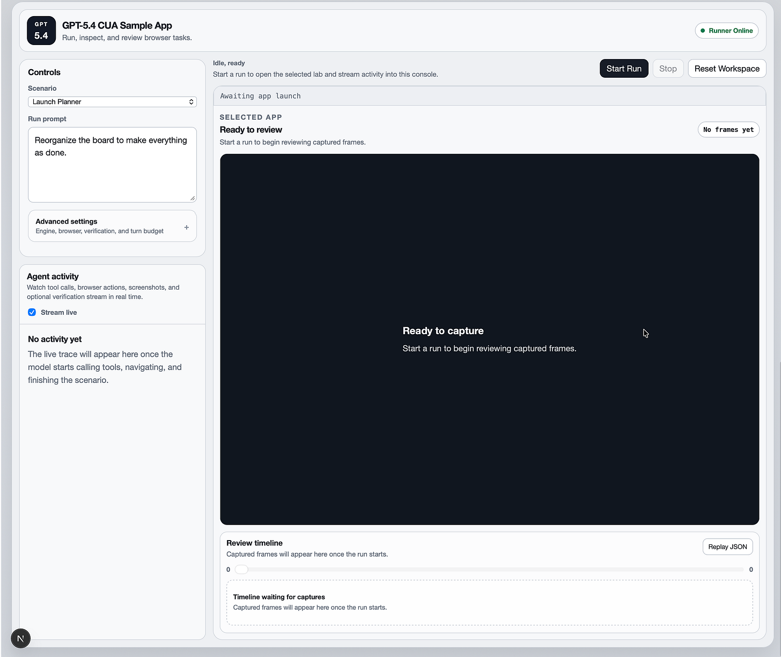The image size is (781, 657).
Task: Click the Timeline waiting for captures box
Action: tap(489, 602)
